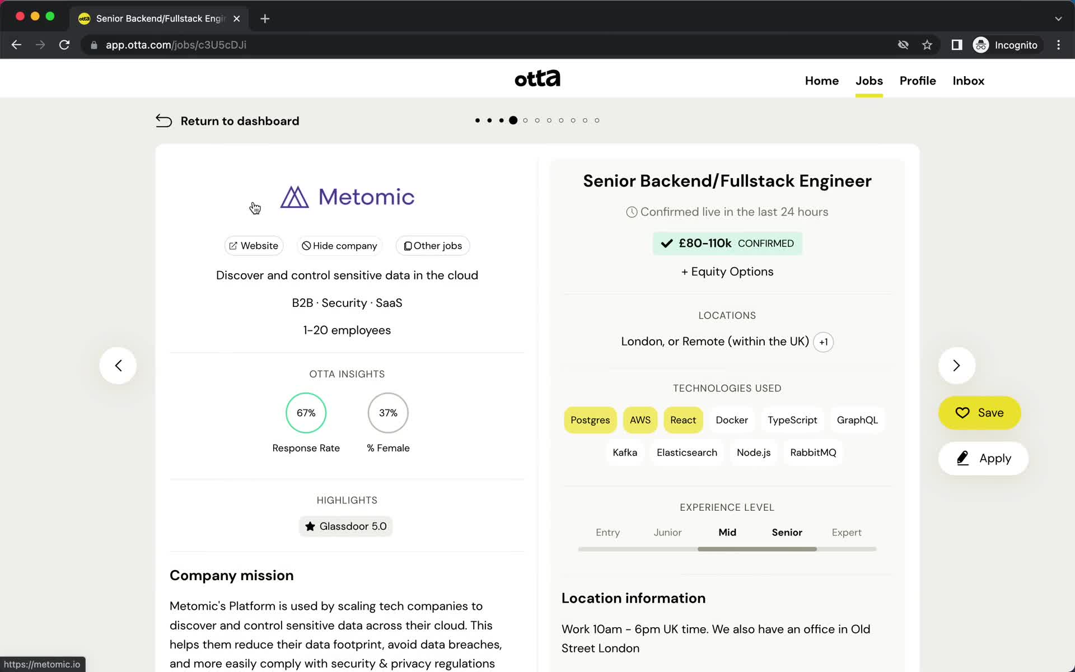The height and width of the screenshot is (672, 1075).
Task: Select the React technology tag
Action: [683, 420]
